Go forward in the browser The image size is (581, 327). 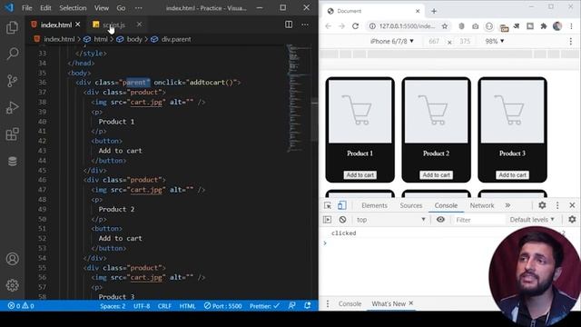pyautogui.click(x=341, y=26)
